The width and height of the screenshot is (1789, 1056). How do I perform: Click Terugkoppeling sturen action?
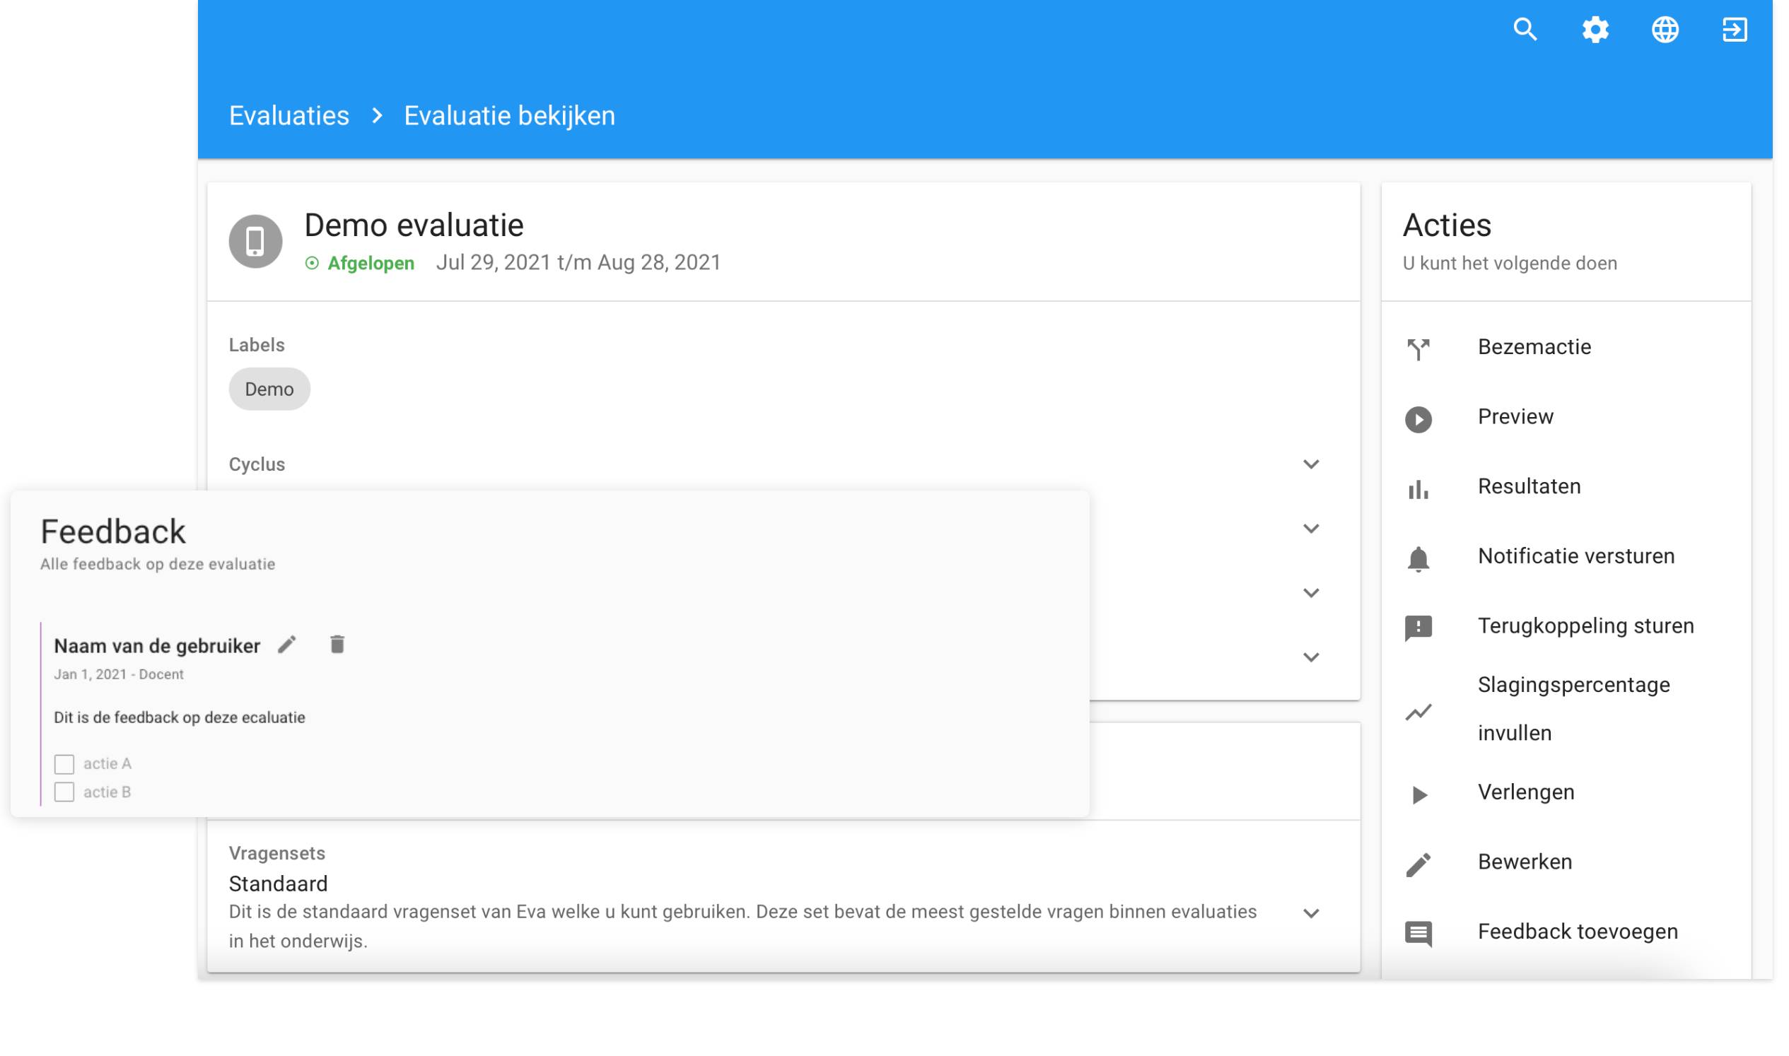point(1585,626)
